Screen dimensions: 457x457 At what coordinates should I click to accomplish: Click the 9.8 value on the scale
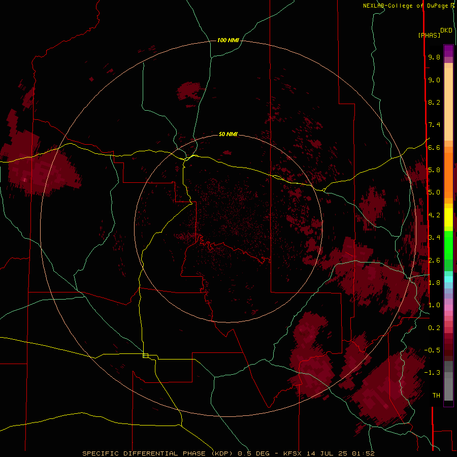pyautogui.click(x=434, y=57)
